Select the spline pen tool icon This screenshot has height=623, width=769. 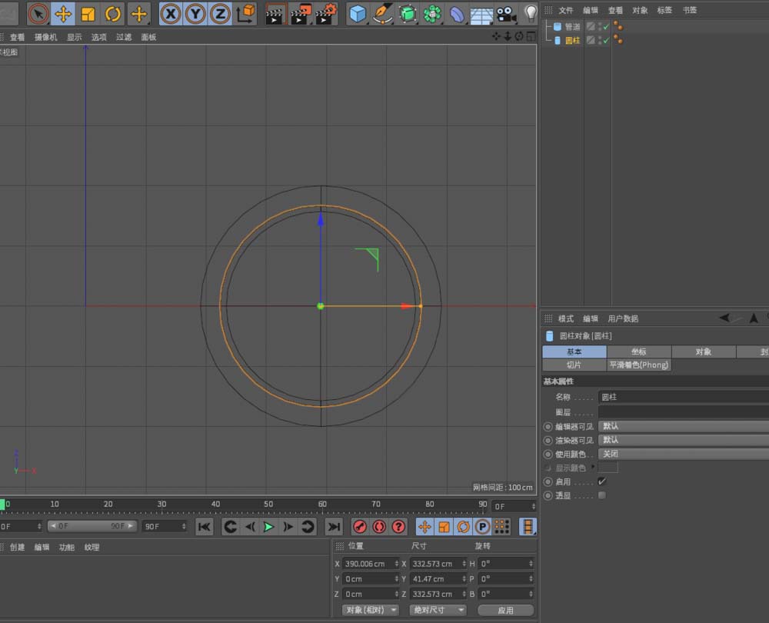click(x=382, y=13)
